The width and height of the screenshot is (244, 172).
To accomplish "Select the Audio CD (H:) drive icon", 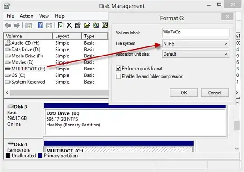I will 8,43.
